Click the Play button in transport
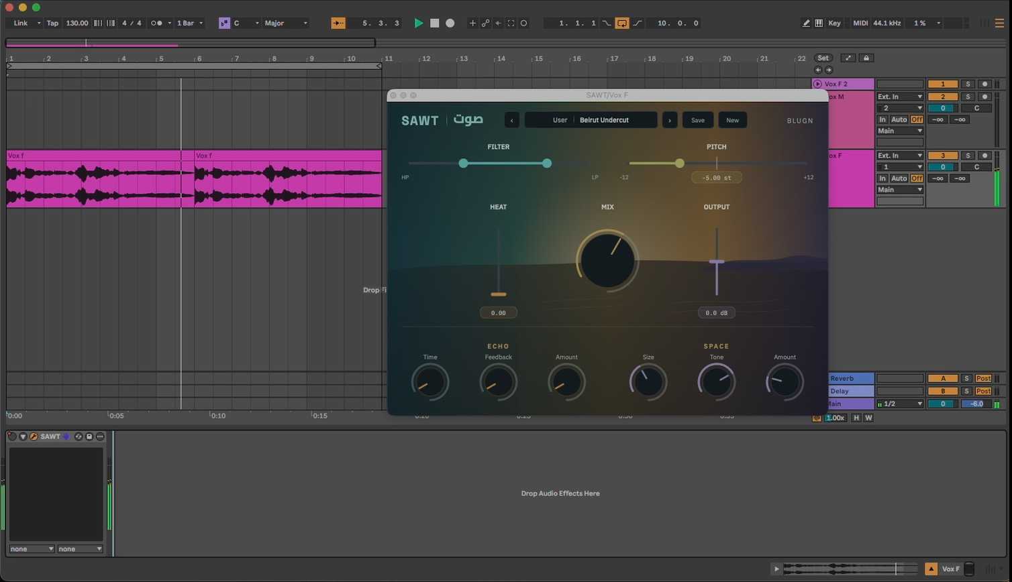The image size is (1012, 582). click(418, 23)
